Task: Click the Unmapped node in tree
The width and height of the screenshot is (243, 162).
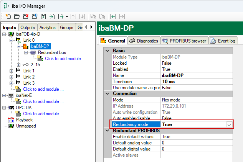Action: [x=26, y=126]
